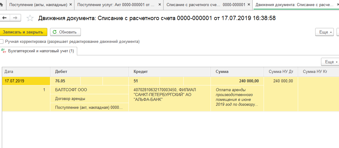Close the Поступление (акты, накладные) tab
The width and height of the screenshot is (339, 148).
pyautogui.click(x=70, y=5)
